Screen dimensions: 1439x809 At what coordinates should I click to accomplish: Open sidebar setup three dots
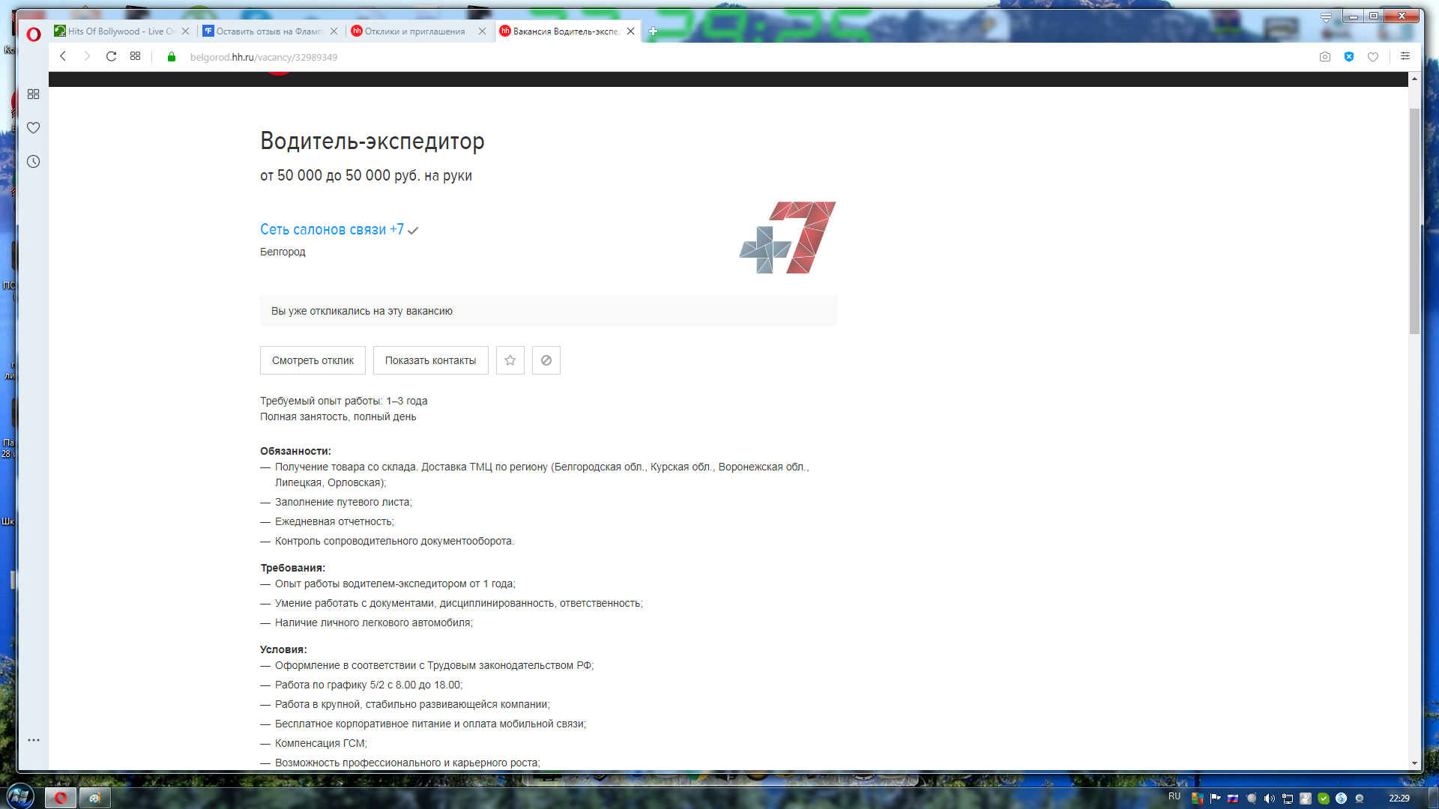(33, 740)
